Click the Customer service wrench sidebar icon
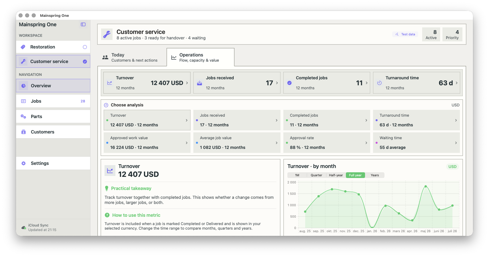The width and height of the screenshot is (489, 257). pos(23,61)
